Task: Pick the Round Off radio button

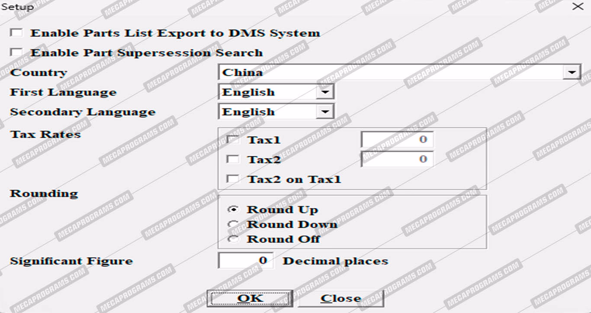Action: point(233,239)
